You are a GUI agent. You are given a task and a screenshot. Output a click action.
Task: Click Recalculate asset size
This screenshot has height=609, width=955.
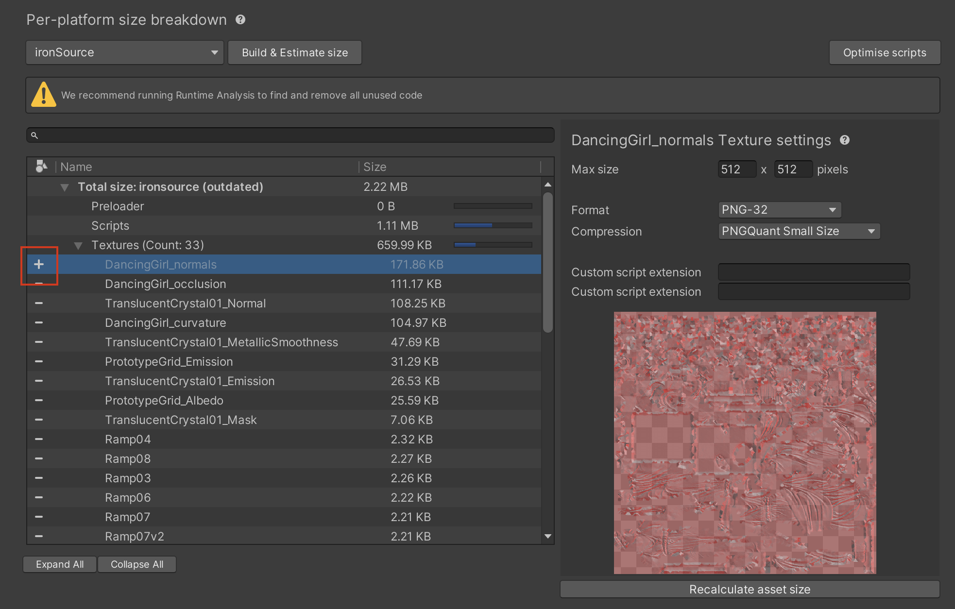pos(750,589)
